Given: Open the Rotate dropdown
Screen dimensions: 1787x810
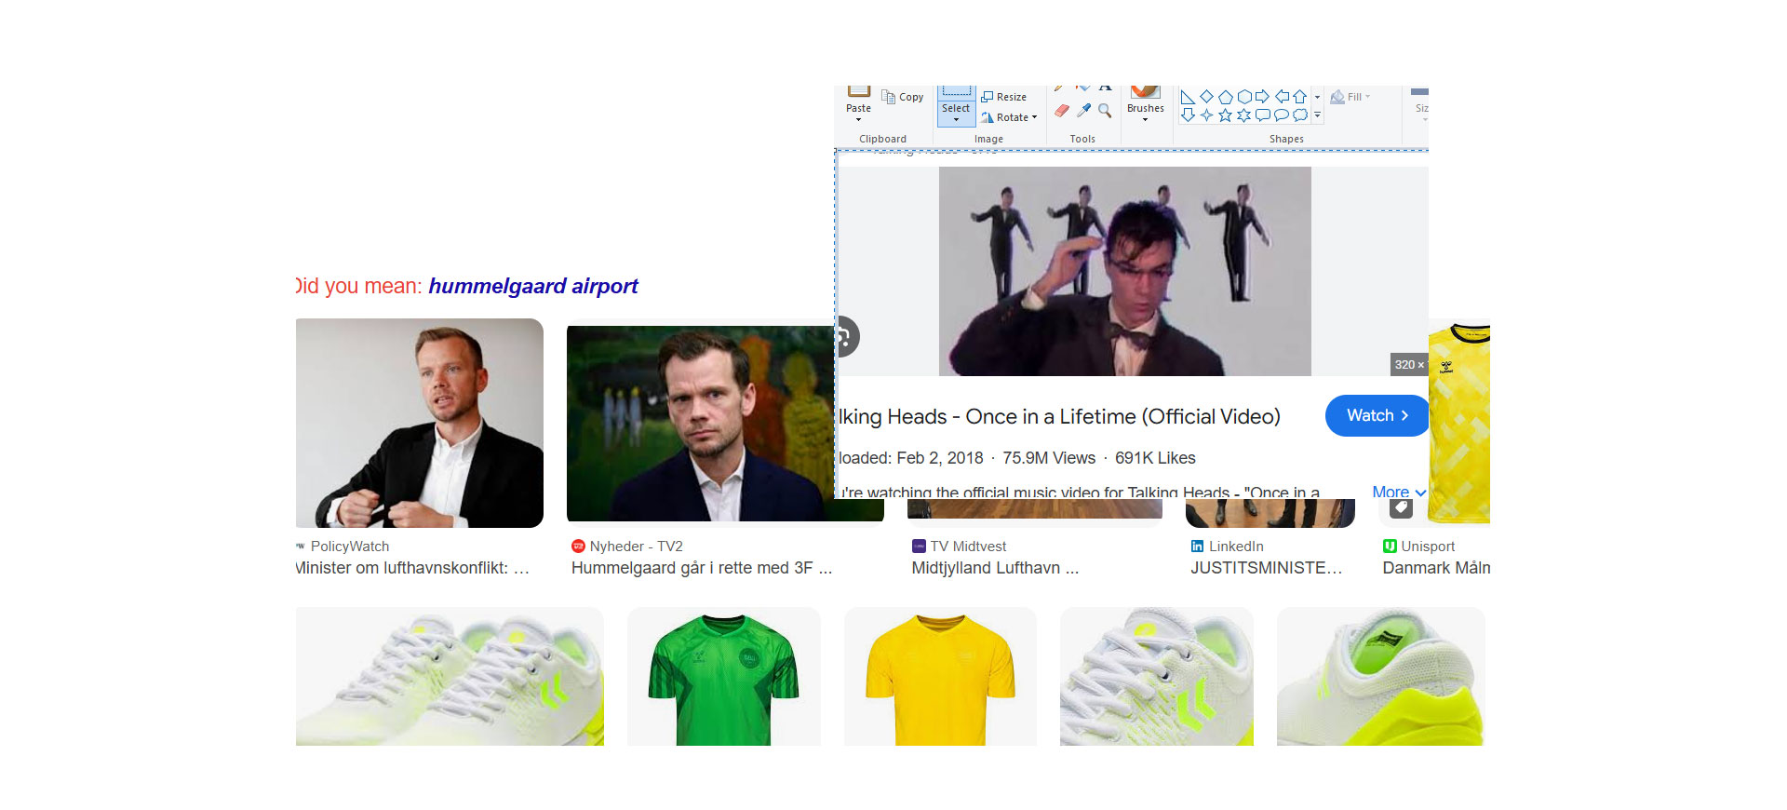Looking at the screenshot, I should 1010,117.
